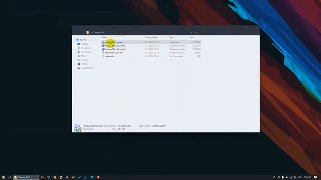Open the taskbar clock
The image size is (321, 180).
click(307, 177)
